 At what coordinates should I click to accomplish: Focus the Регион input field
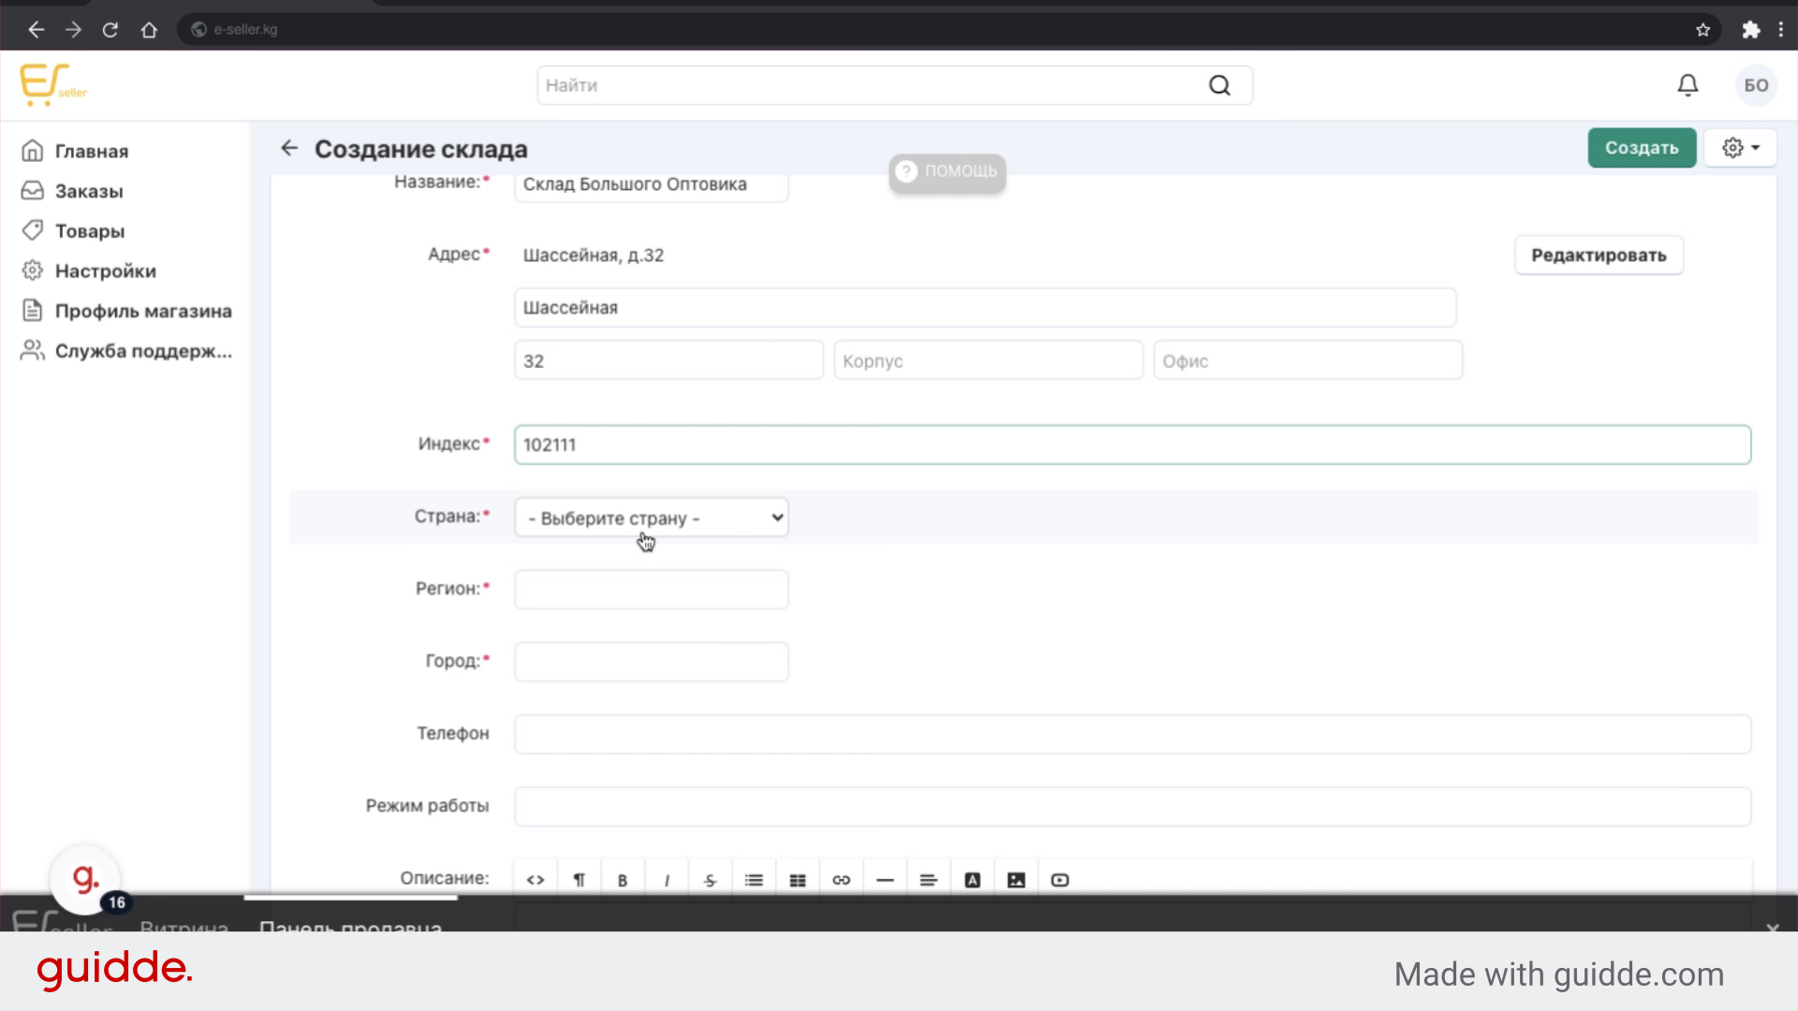coord(652,590)
